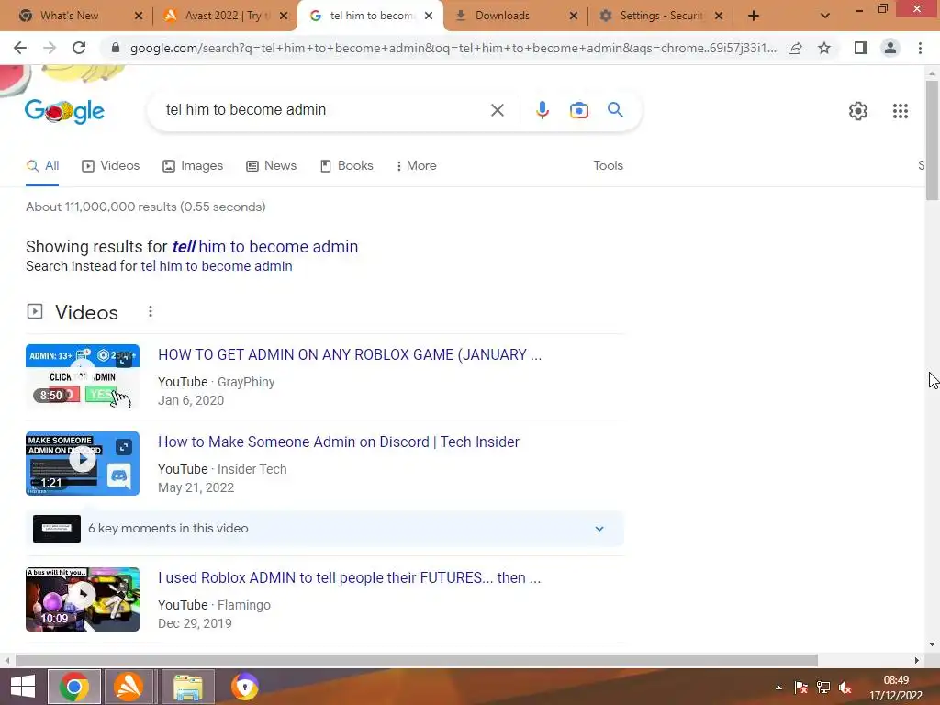This screenshot has width=940, height=705.
Task: Select the News search filter
Action: point(272,166)
